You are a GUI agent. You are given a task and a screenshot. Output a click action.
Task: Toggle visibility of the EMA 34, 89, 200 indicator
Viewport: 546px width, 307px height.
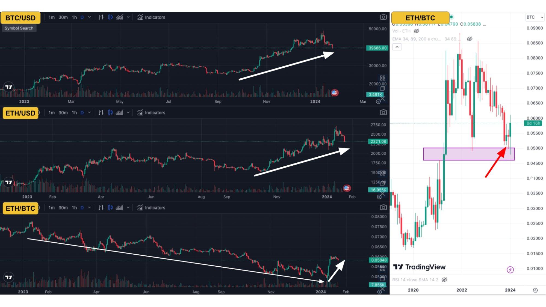point(469,39)
